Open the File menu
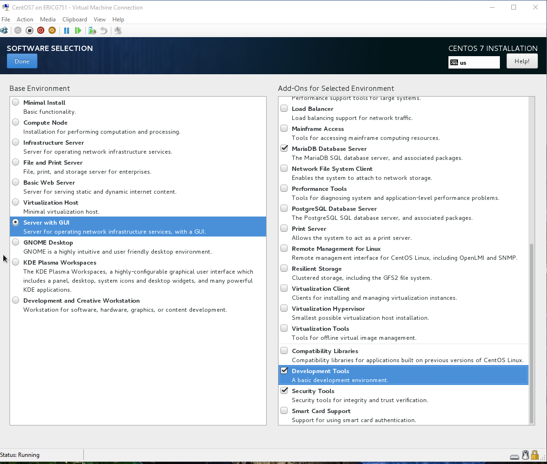Viewport: 547px width, 464px height. [6, 20]
